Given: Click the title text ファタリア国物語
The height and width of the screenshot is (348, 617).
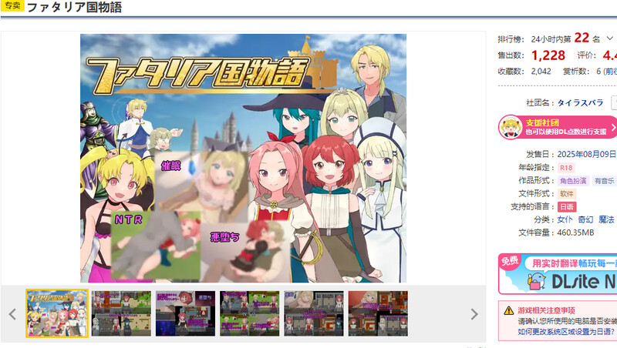Looking at the screenshot, I should (74, 7).
